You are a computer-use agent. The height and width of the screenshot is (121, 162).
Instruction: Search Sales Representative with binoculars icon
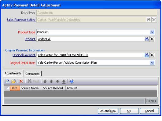tap(149, 20)
